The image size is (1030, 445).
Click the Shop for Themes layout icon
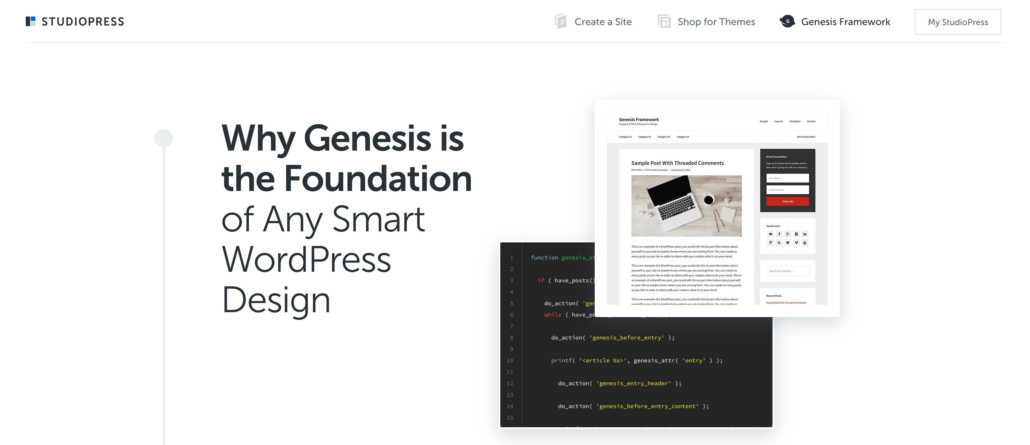pos(664,21)
